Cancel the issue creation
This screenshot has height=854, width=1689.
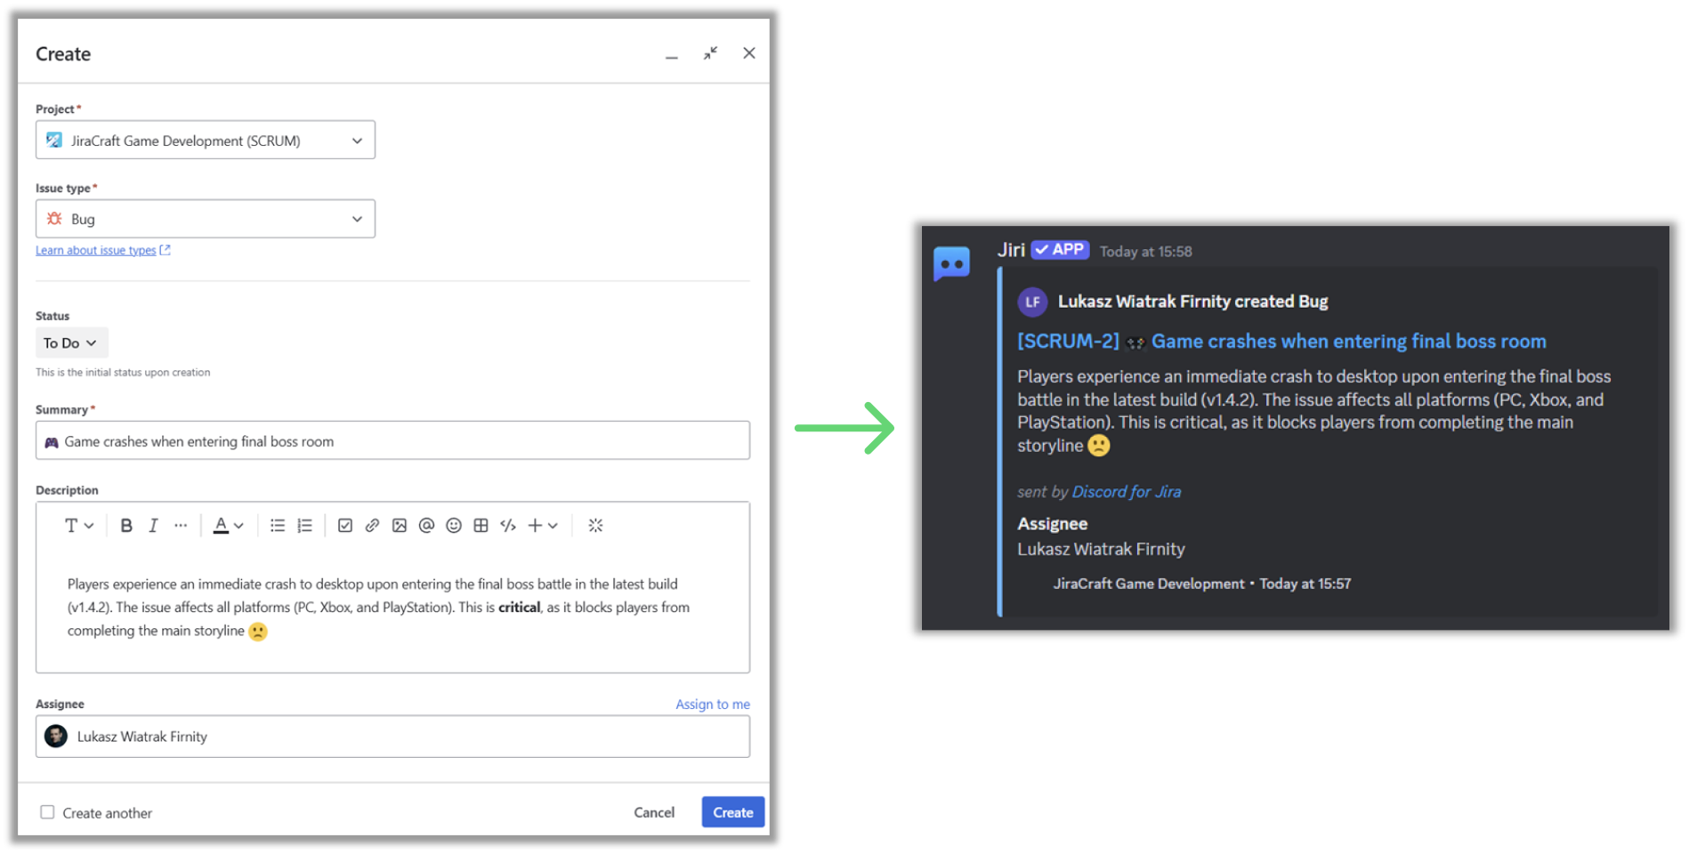[654, 812]
